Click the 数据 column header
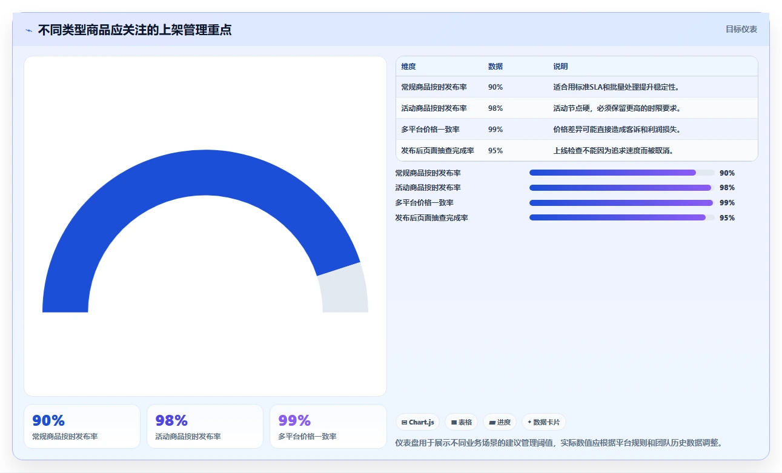Image resolution: width=782 pixels, height=473 pixels. click(x=495, y=67)
